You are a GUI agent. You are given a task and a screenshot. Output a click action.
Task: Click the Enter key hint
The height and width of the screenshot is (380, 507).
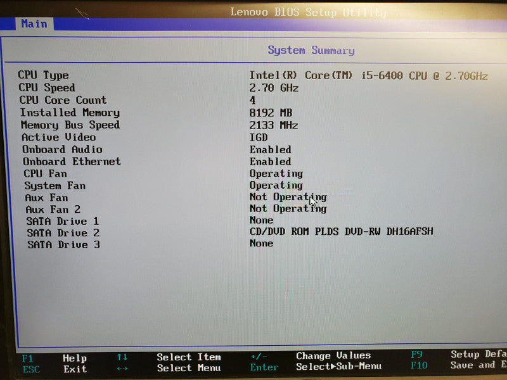pos(264,367)
